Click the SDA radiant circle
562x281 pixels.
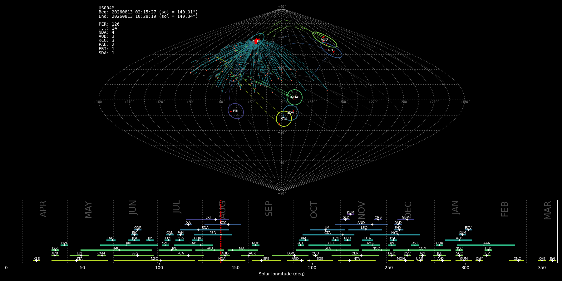291,113
